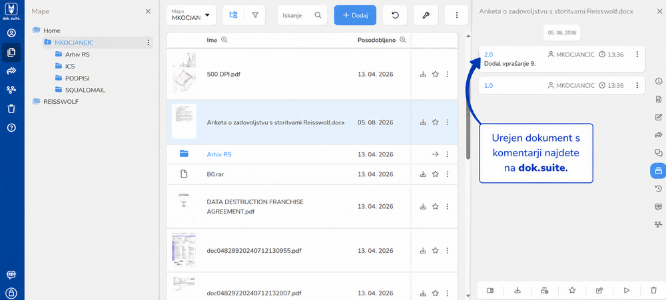This screenshot has height=300, width=666.
Task: Open the filter funnel icon
Action: pyautogui.click(x=255, y=15)
